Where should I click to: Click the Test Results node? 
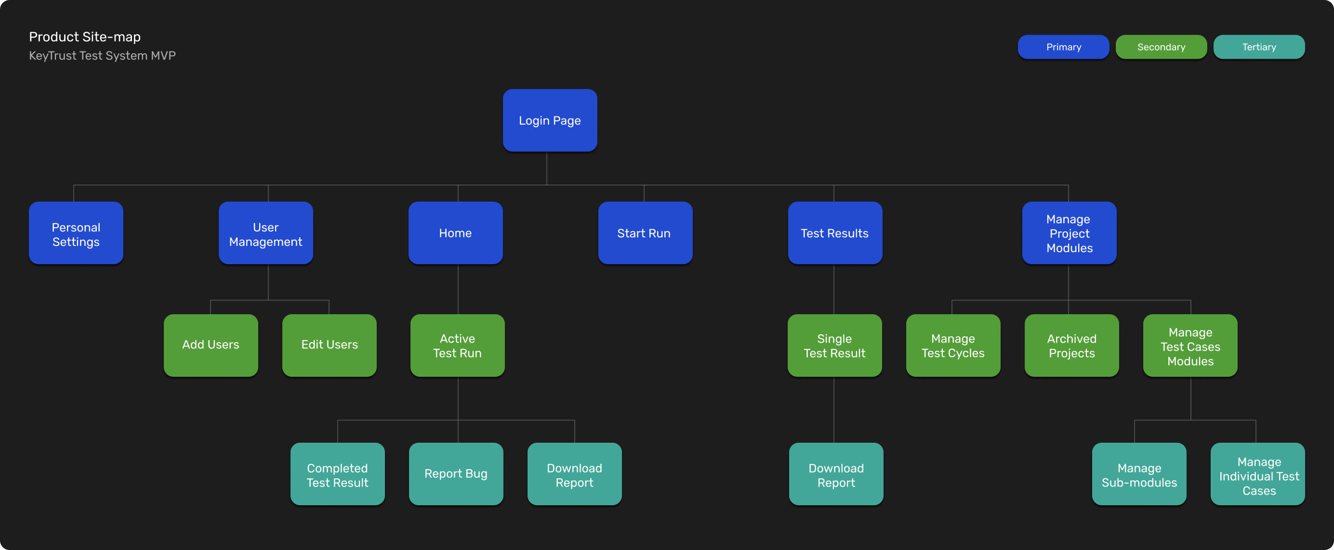pos(835,233)
